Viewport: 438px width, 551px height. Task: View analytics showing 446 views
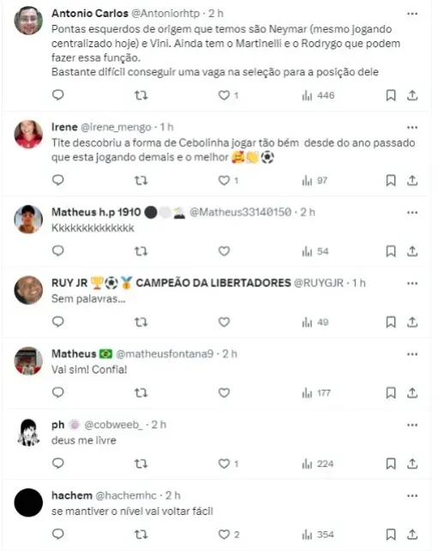[x=318, y=95]
